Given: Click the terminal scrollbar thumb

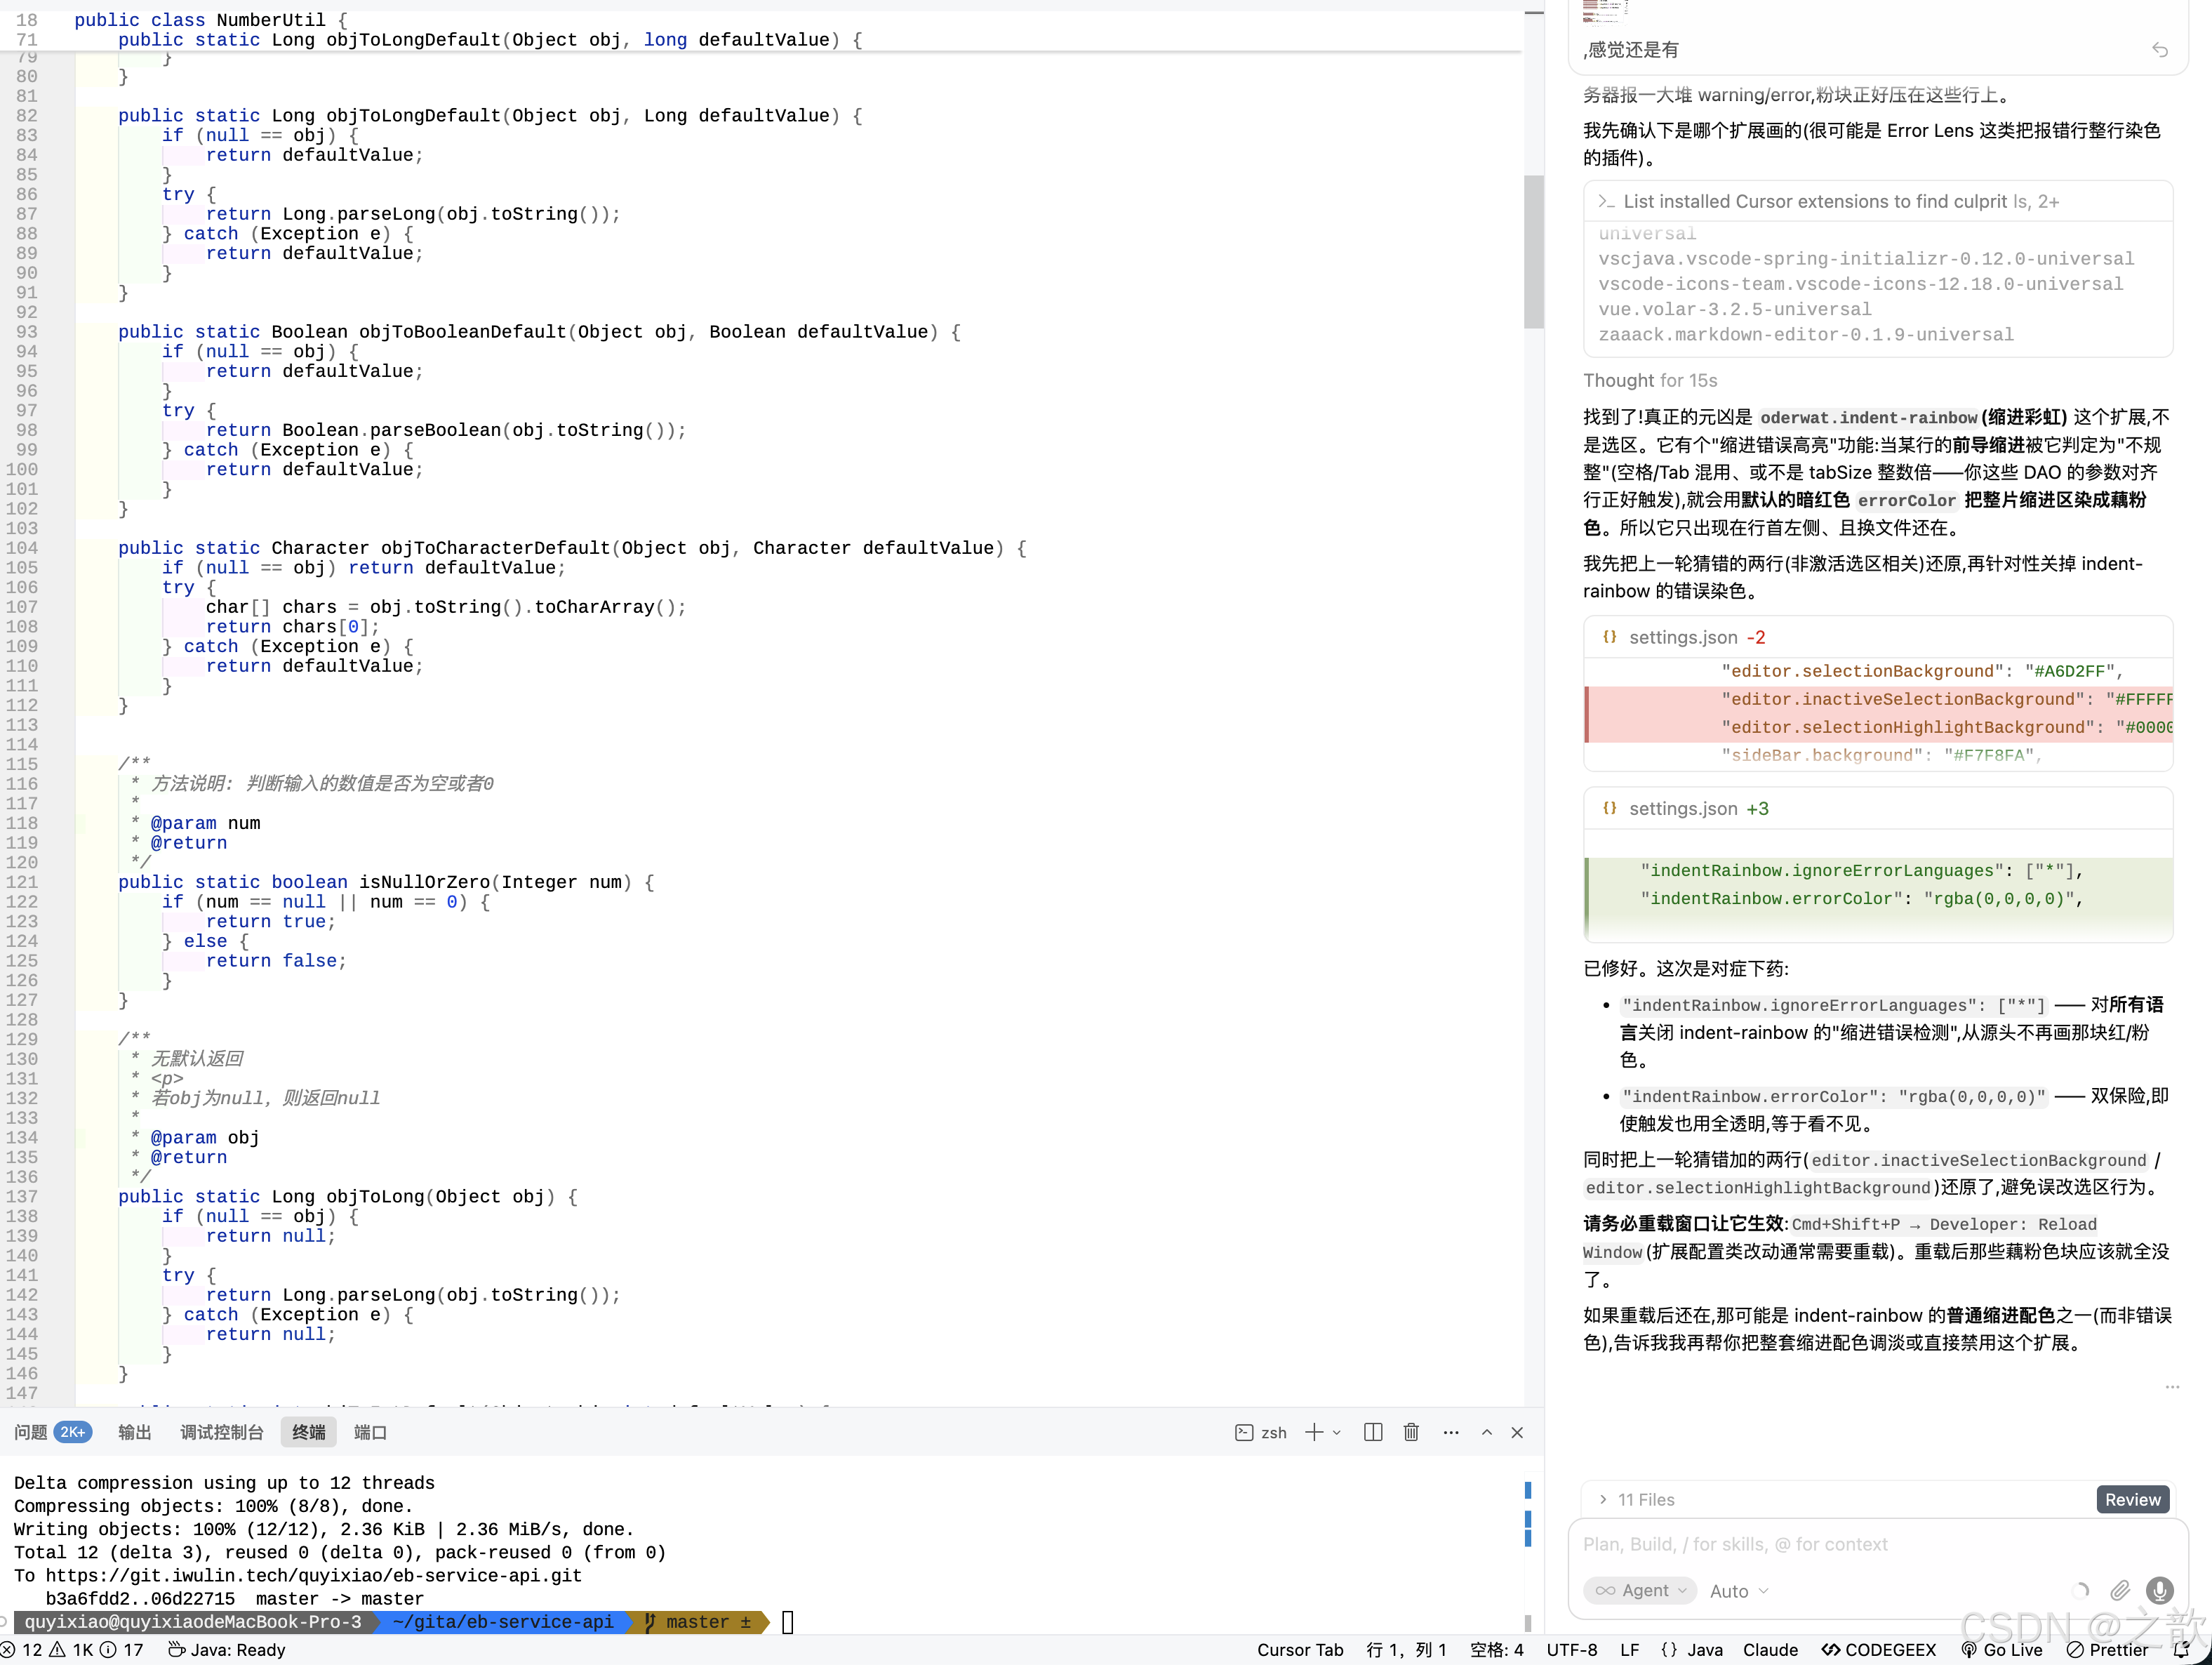Looking at the screenshot, I should coord(1527,1623).
